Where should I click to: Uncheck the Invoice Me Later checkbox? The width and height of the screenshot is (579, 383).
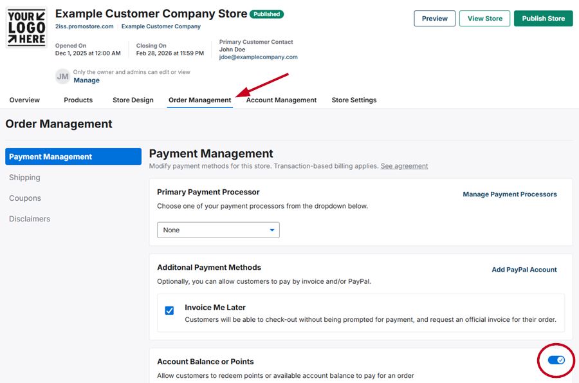[169, 311]
